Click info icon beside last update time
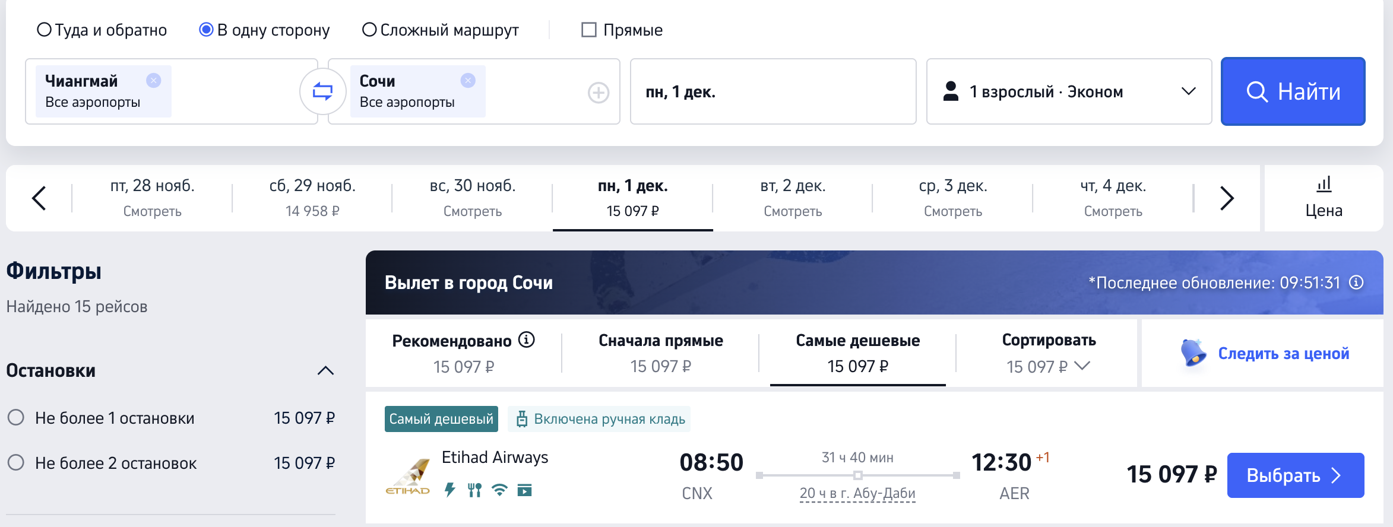Viewport: 1393px width, 527px height. [1356, 282]
